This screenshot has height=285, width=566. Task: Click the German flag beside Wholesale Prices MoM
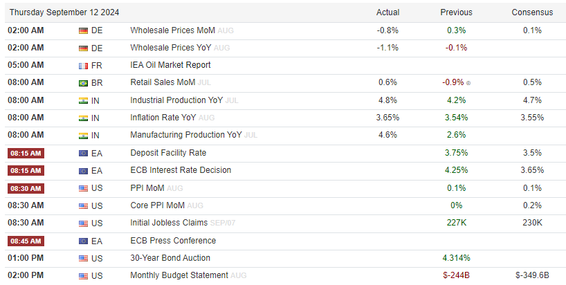pos(83,30)
